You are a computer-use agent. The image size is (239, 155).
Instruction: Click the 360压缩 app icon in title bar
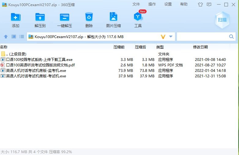point(5,5)
